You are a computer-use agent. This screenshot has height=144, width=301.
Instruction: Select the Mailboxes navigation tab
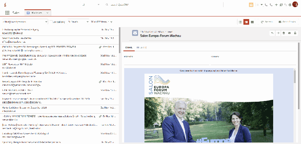(x=38, y=13)
